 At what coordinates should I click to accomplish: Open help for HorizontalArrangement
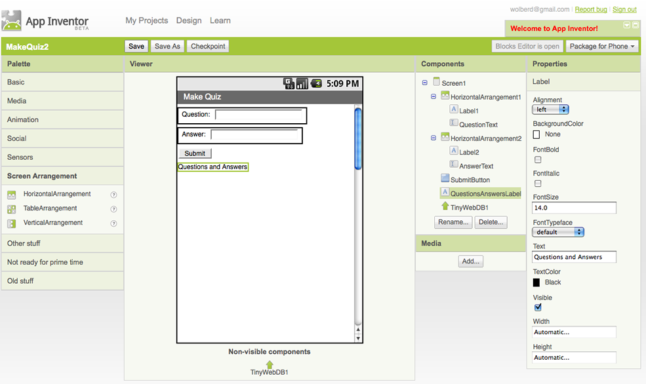click(113, 195)
